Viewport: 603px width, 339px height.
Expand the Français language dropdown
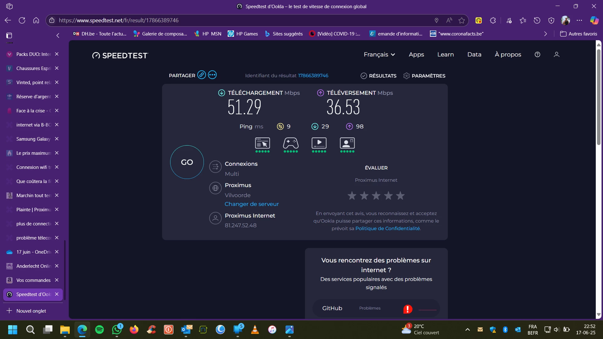click(x=379, y=55)
